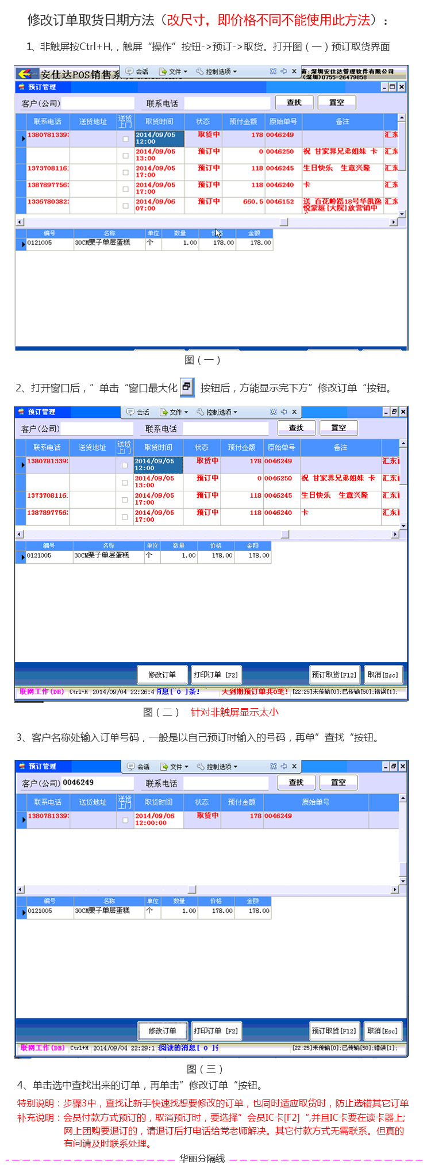Click the X icon in Figure 1's floating toolbar
The image size is (427, 1165).
point(294,71)
